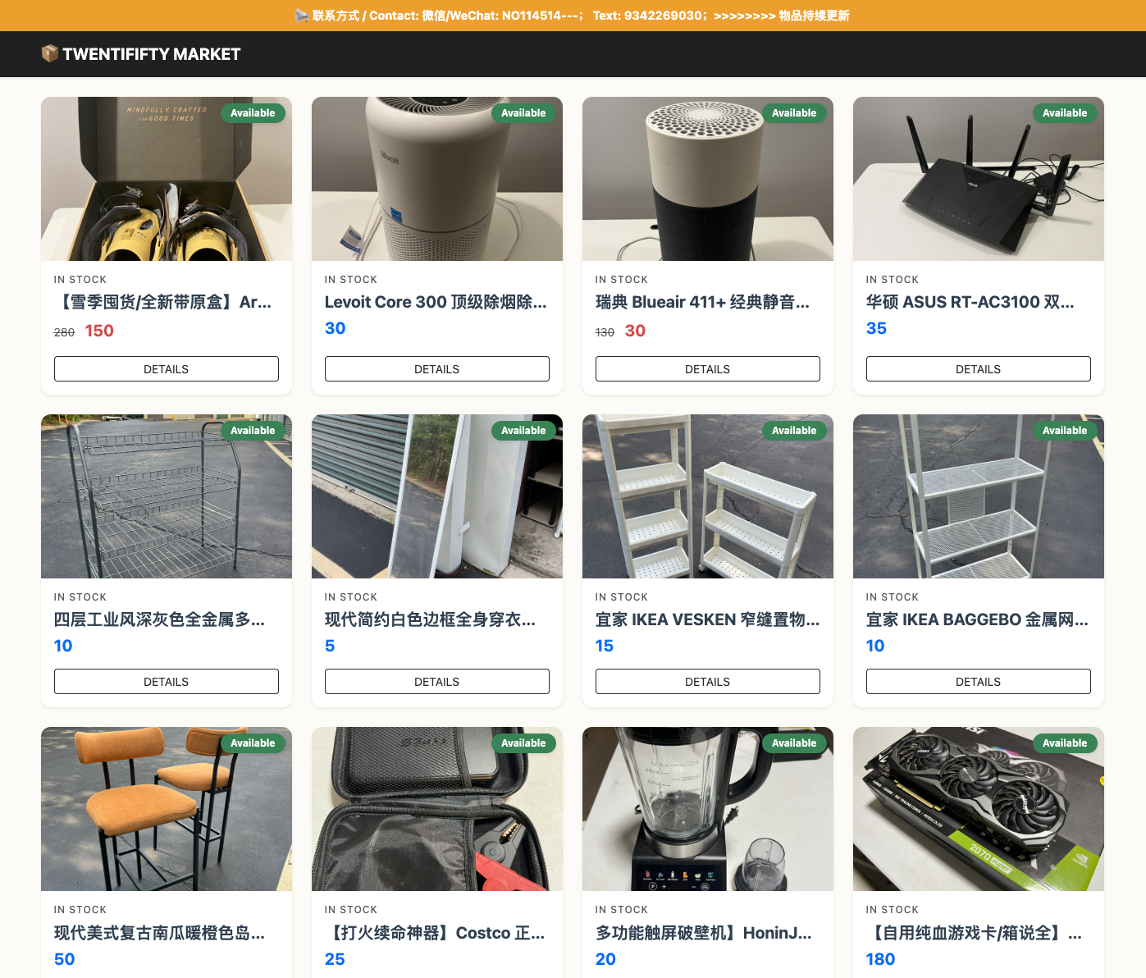Viewport: 1146px width, 978px height.
Task: Click IN STOCK label above ASUS router title
Action: (893, 280)
